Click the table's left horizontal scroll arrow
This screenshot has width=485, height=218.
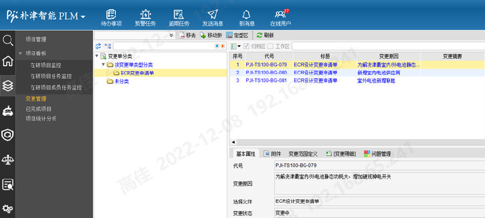point(233,142)
